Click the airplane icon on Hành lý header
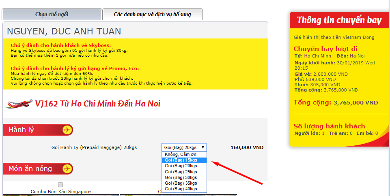 pyautogui.click(x=67, y=130)
